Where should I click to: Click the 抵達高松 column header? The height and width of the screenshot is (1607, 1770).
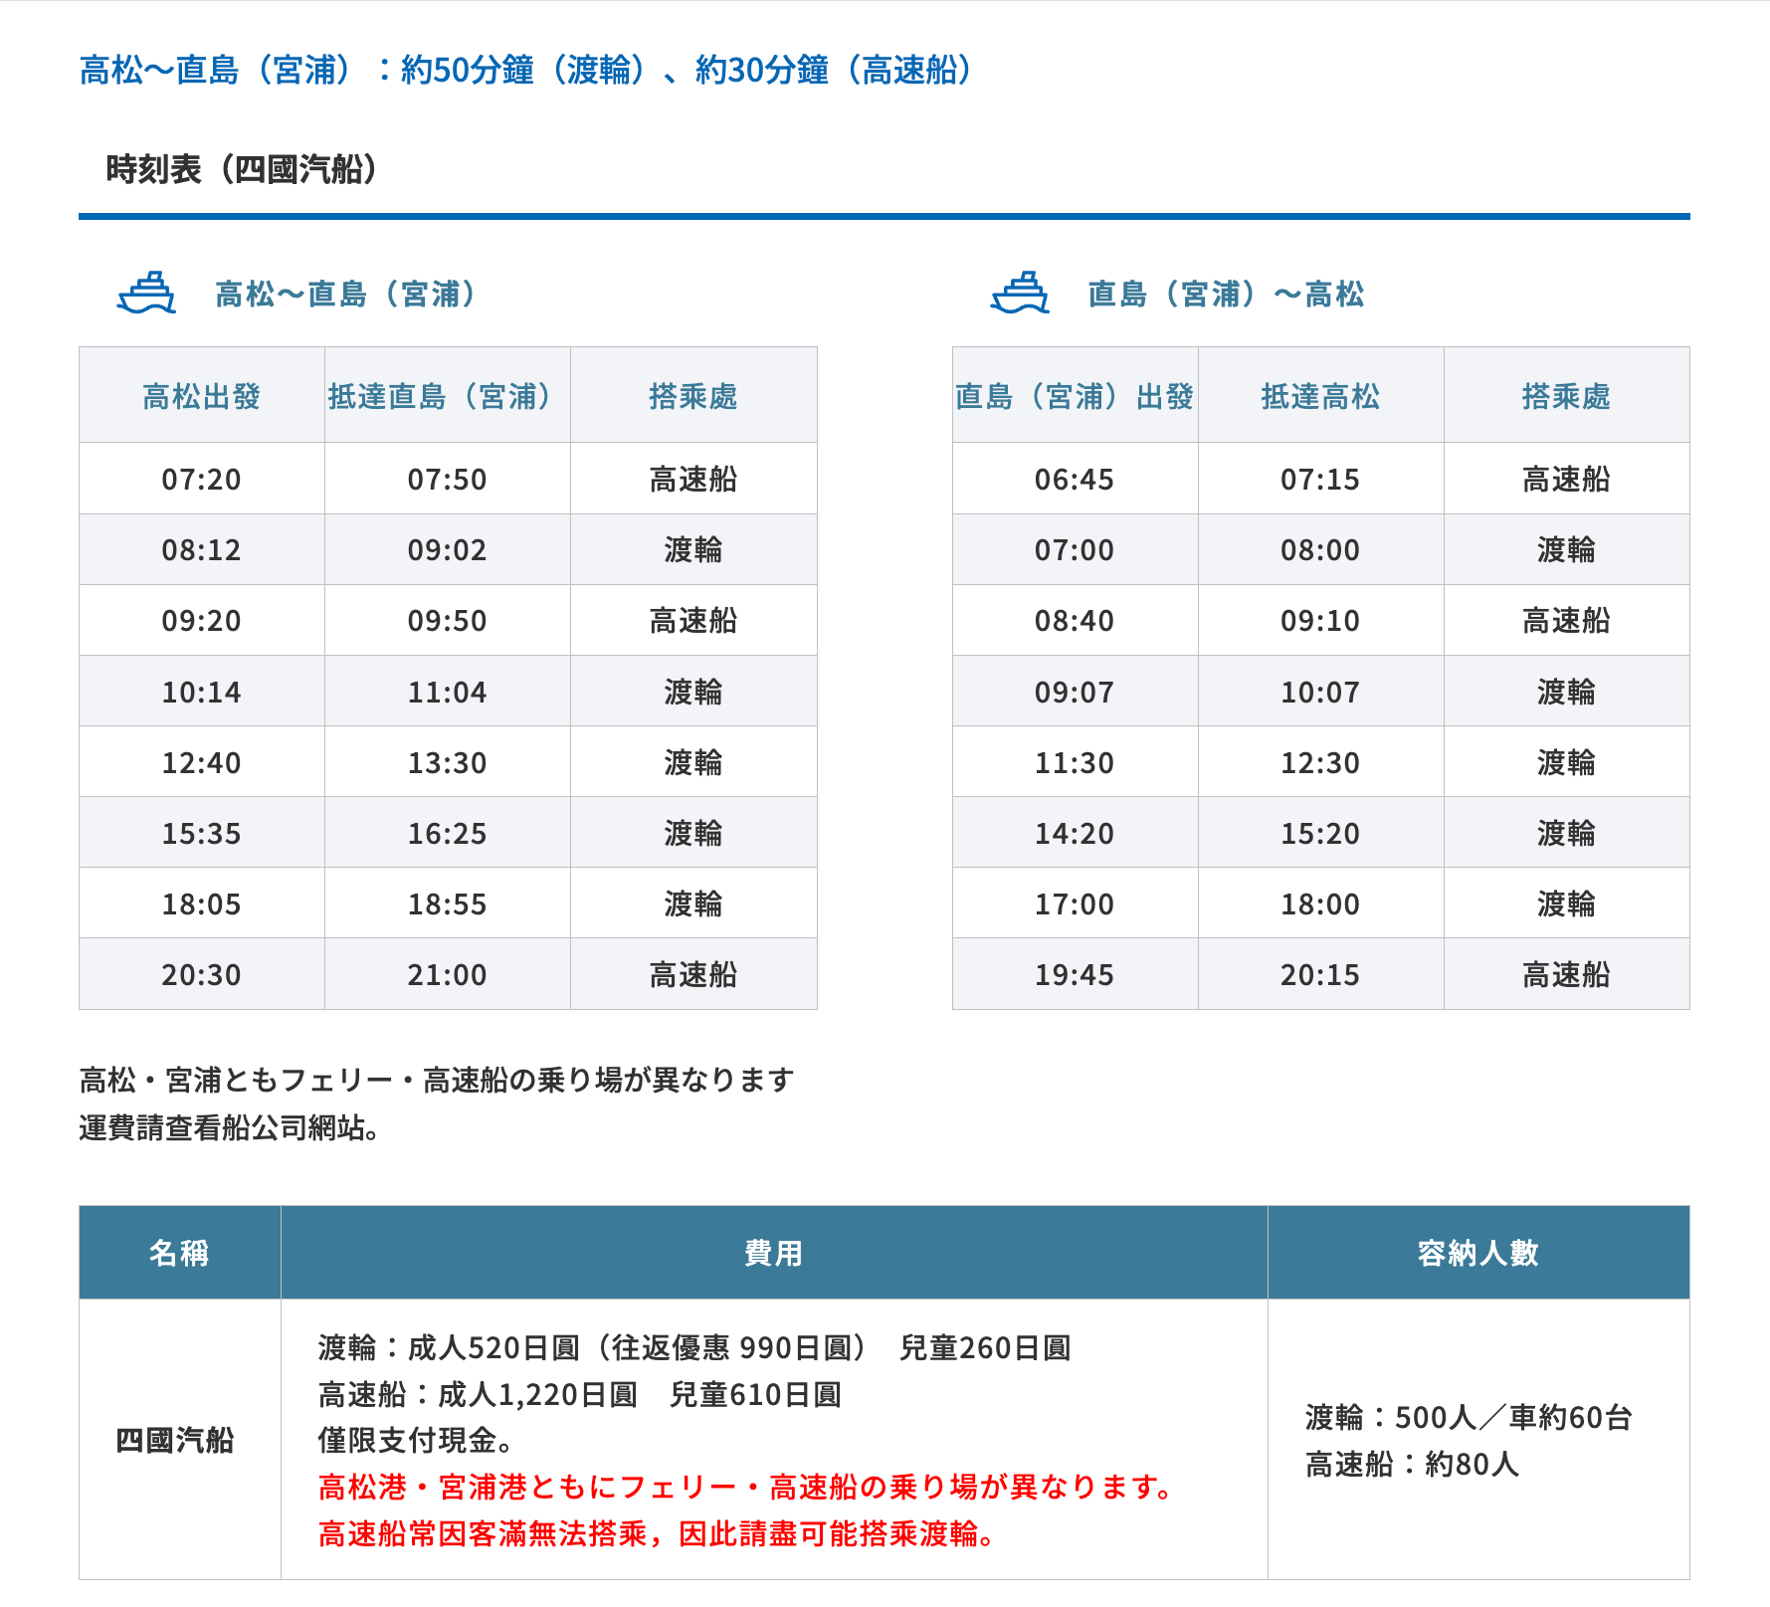pos(1320,396)
